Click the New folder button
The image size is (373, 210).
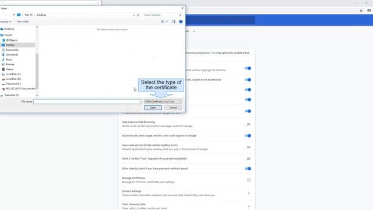coord(23,22)
